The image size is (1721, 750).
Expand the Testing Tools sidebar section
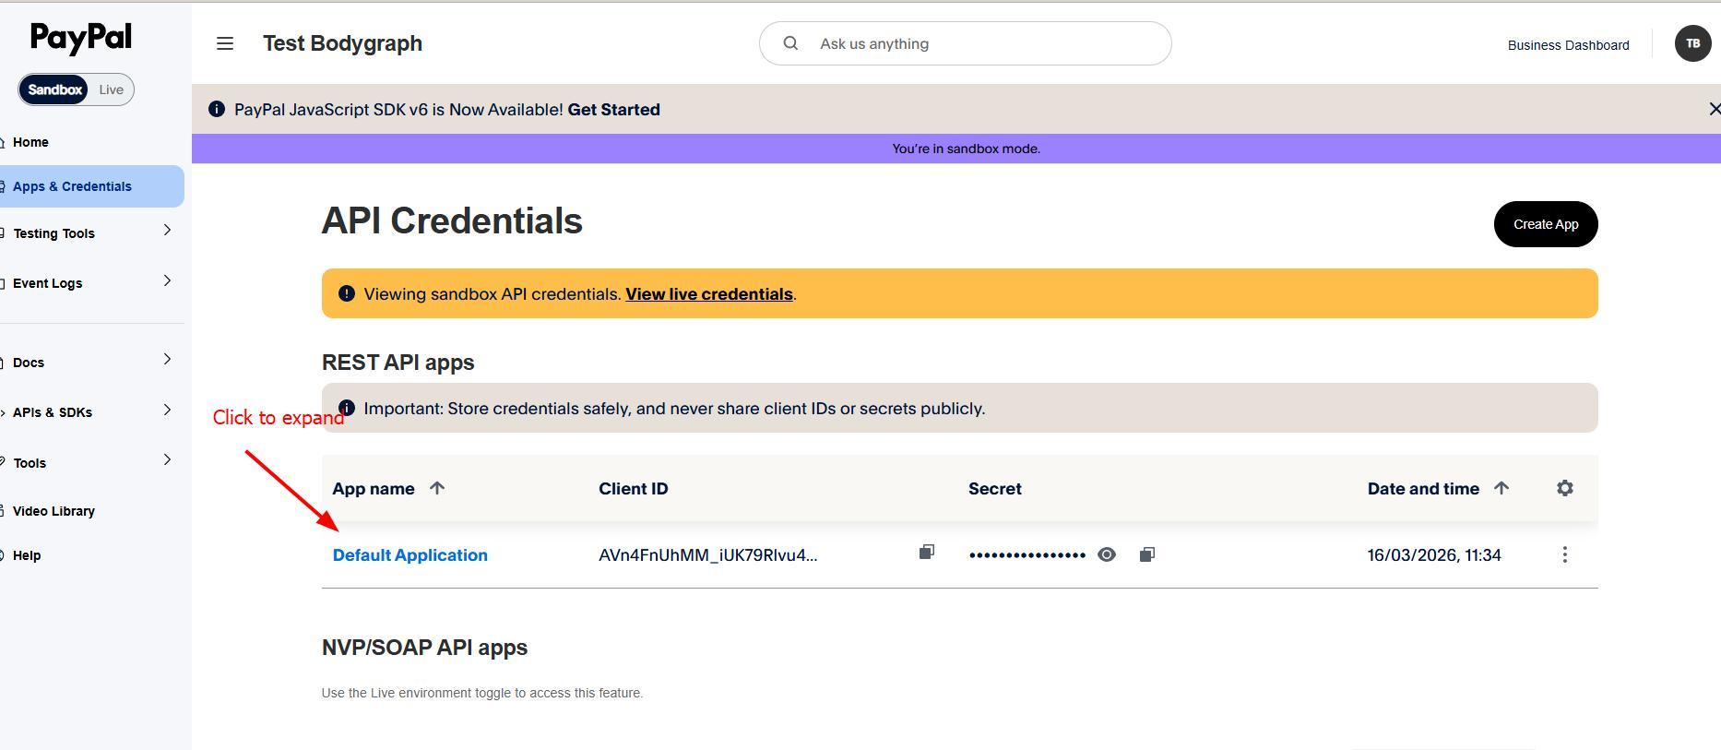[x=167, y=231]
